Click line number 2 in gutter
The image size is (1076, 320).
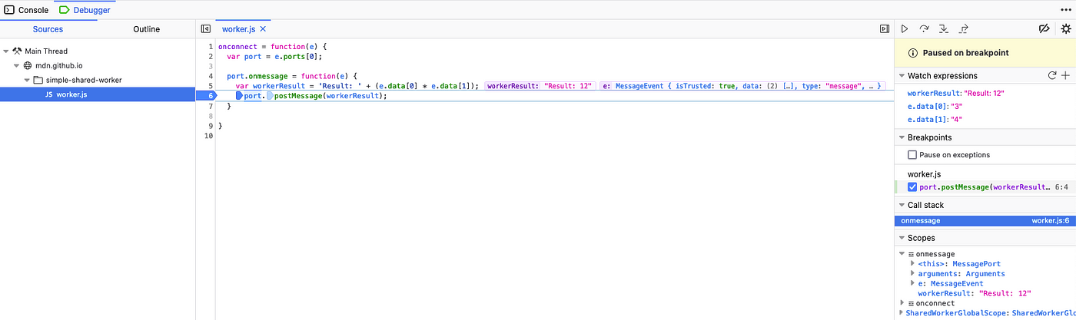pos(210,56)
